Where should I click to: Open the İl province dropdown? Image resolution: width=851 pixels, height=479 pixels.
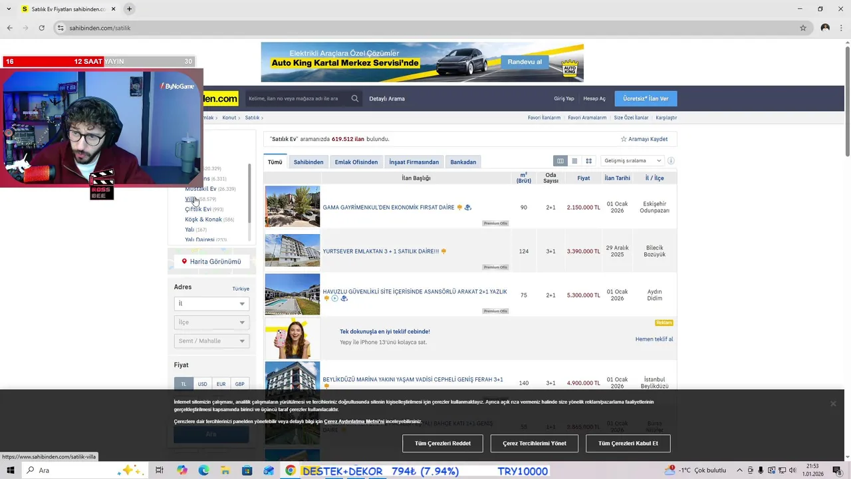point(211,303)
